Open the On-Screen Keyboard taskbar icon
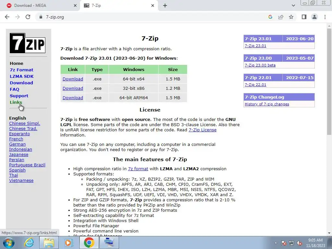The width and height of the screenshot is (332, 249). 109,243
